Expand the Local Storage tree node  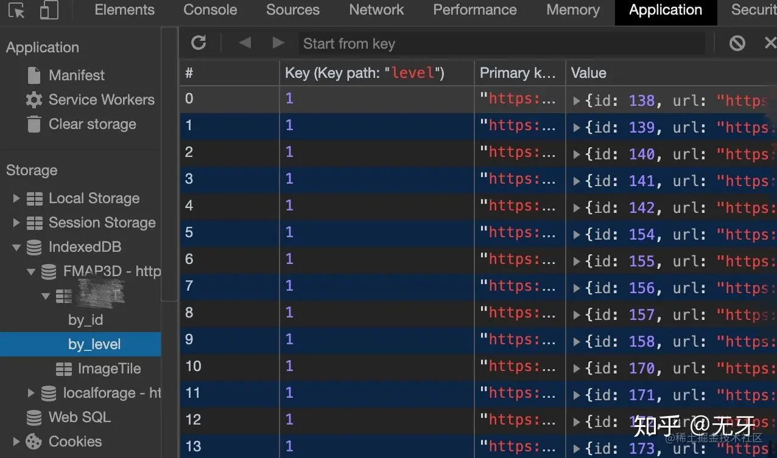pos(16,198)
